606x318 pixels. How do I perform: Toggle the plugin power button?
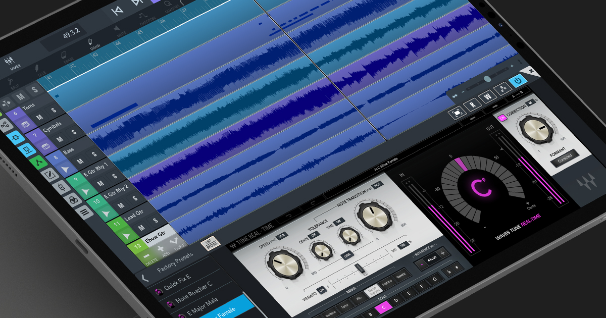tap(517, 80)
